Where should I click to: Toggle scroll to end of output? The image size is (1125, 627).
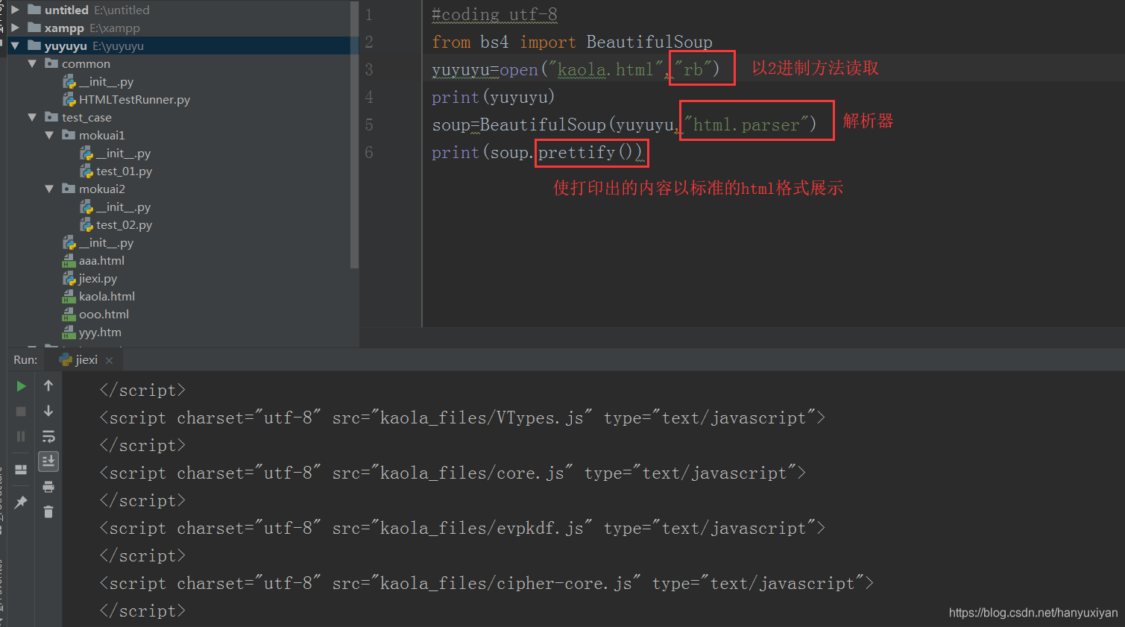48,462
